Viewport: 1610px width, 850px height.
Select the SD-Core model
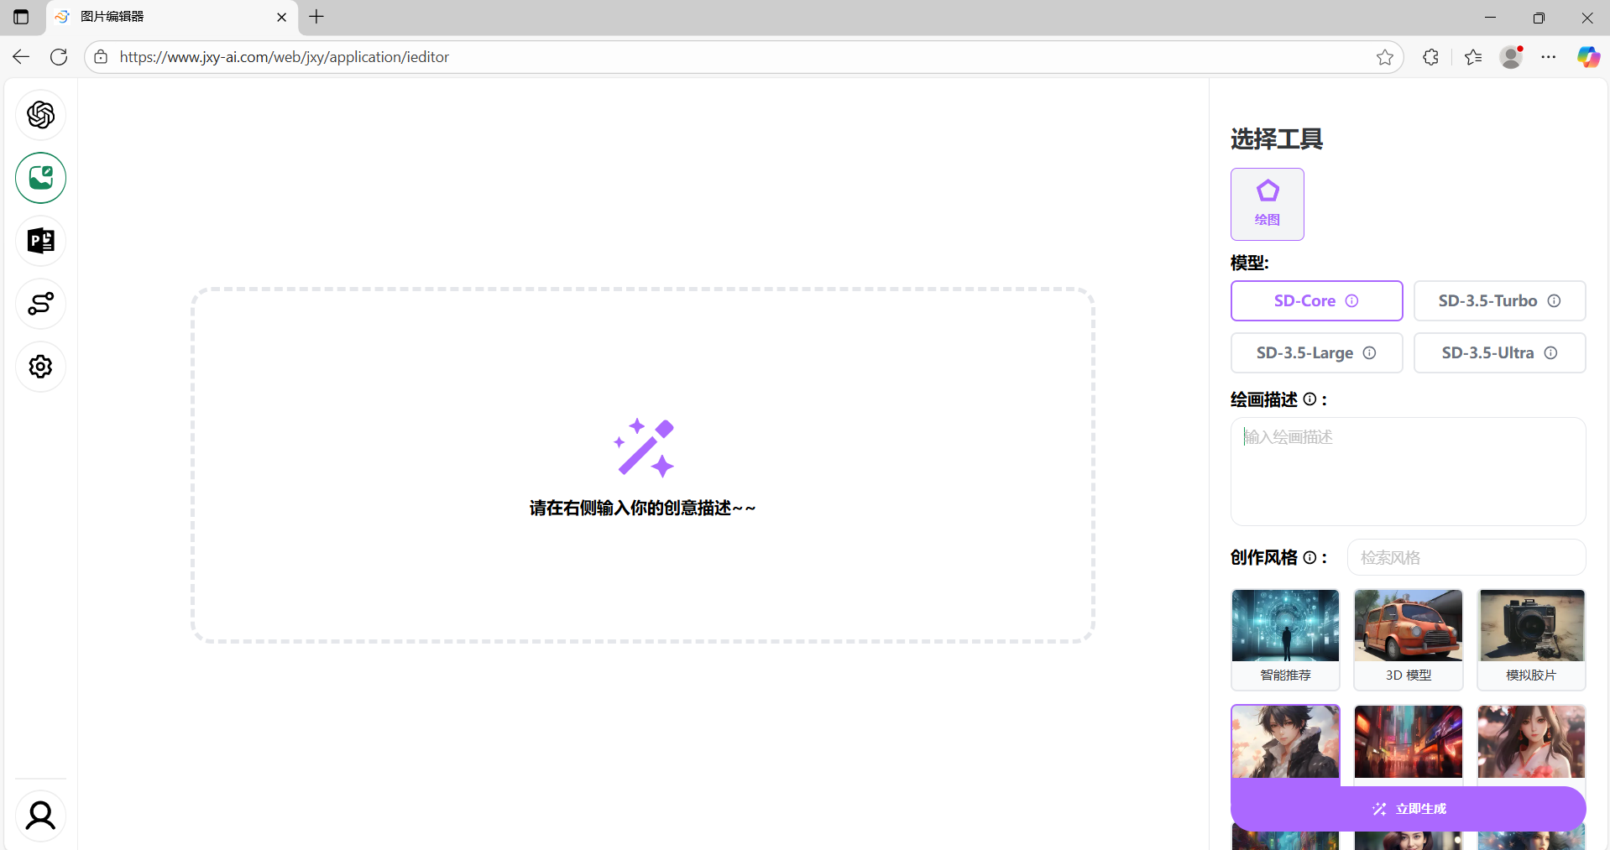(x=1316, y=301)
